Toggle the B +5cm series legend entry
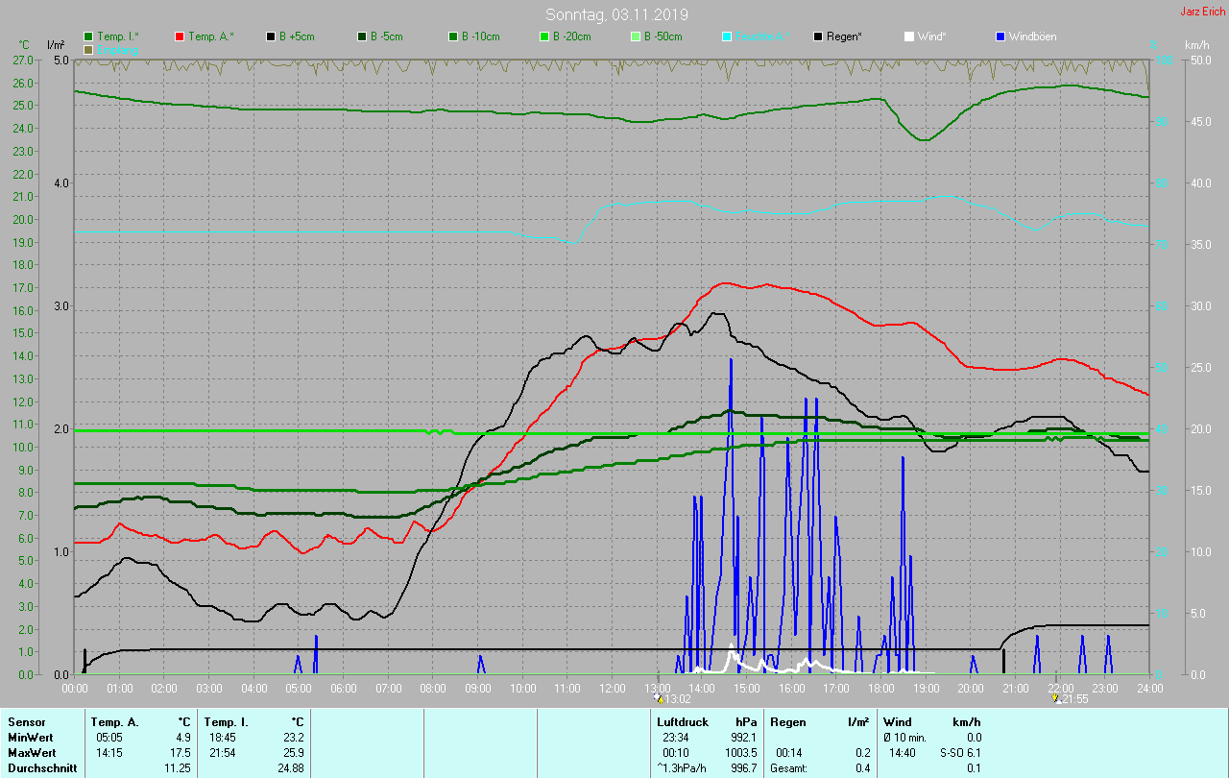Viewport: 1229px width, 778px height. pos(296,36)
